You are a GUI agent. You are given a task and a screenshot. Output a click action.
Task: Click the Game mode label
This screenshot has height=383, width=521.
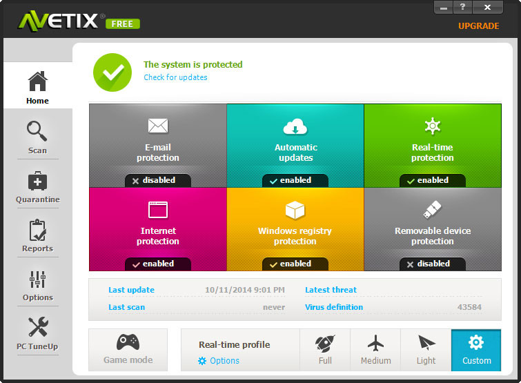(128, 360)
